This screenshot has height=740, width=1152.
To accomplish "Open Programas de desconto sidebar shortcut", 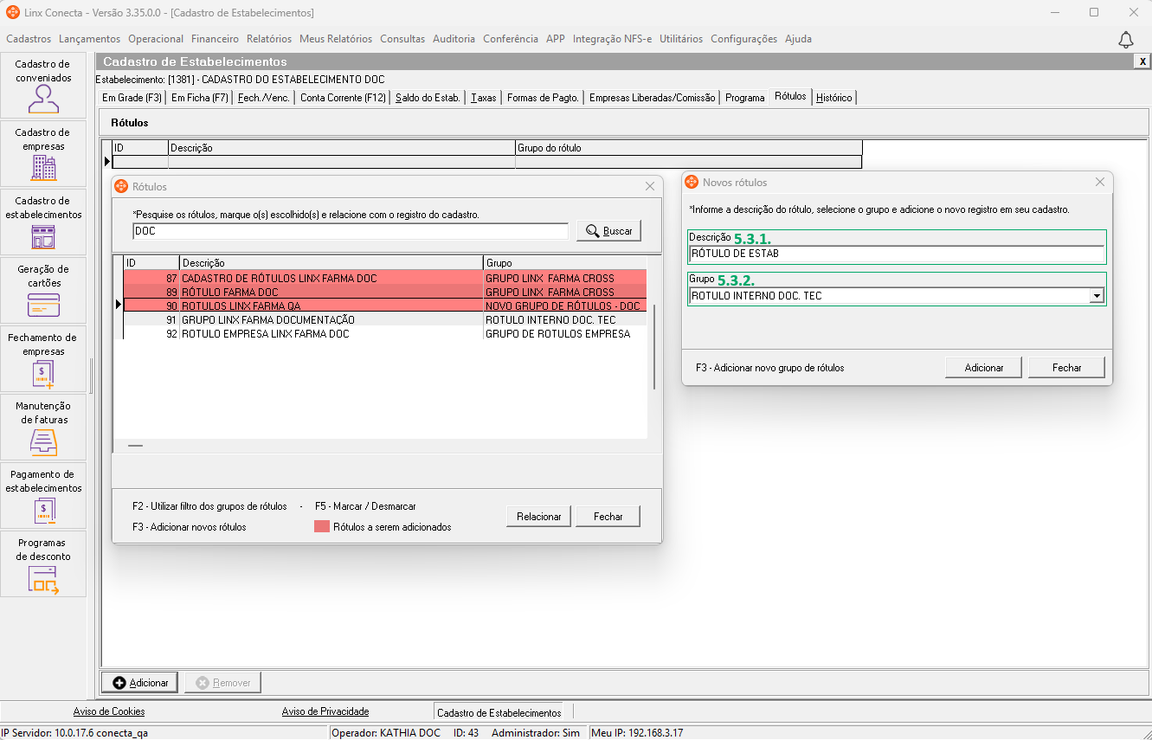I will (43, 563).
